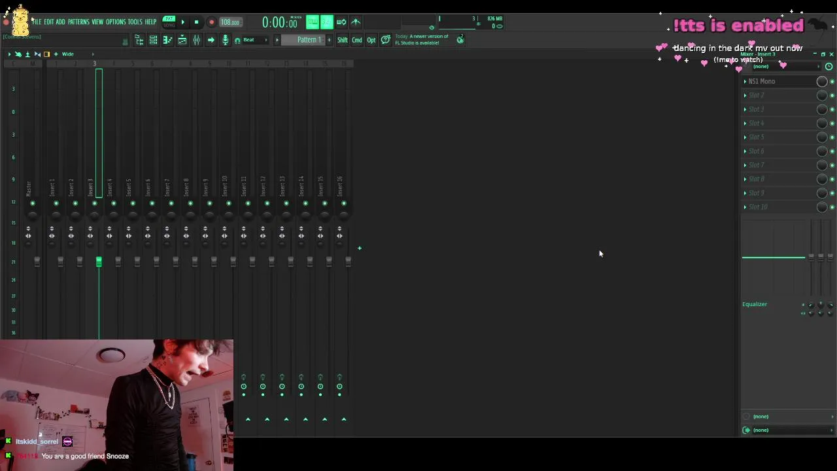
Task: Stop playback with the stop button
Action: point(196,22)
